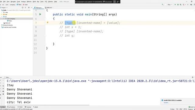Hide the Project panel with minus icon
Image resolution: width=195 pixels, height=110 pixels.
pyautogui.click(x=31, y=8)
